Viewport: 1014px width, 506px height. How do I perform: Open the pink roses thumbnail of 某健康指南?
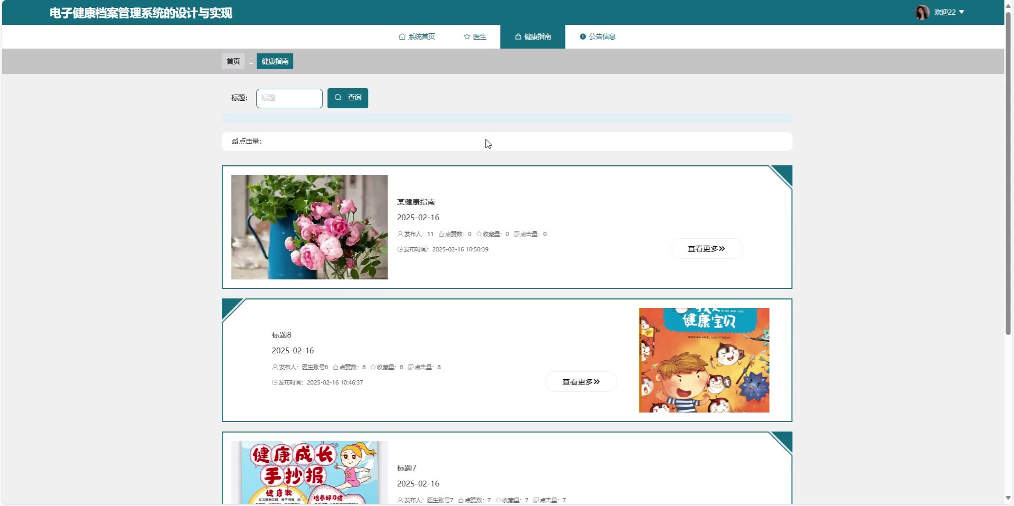309,227
